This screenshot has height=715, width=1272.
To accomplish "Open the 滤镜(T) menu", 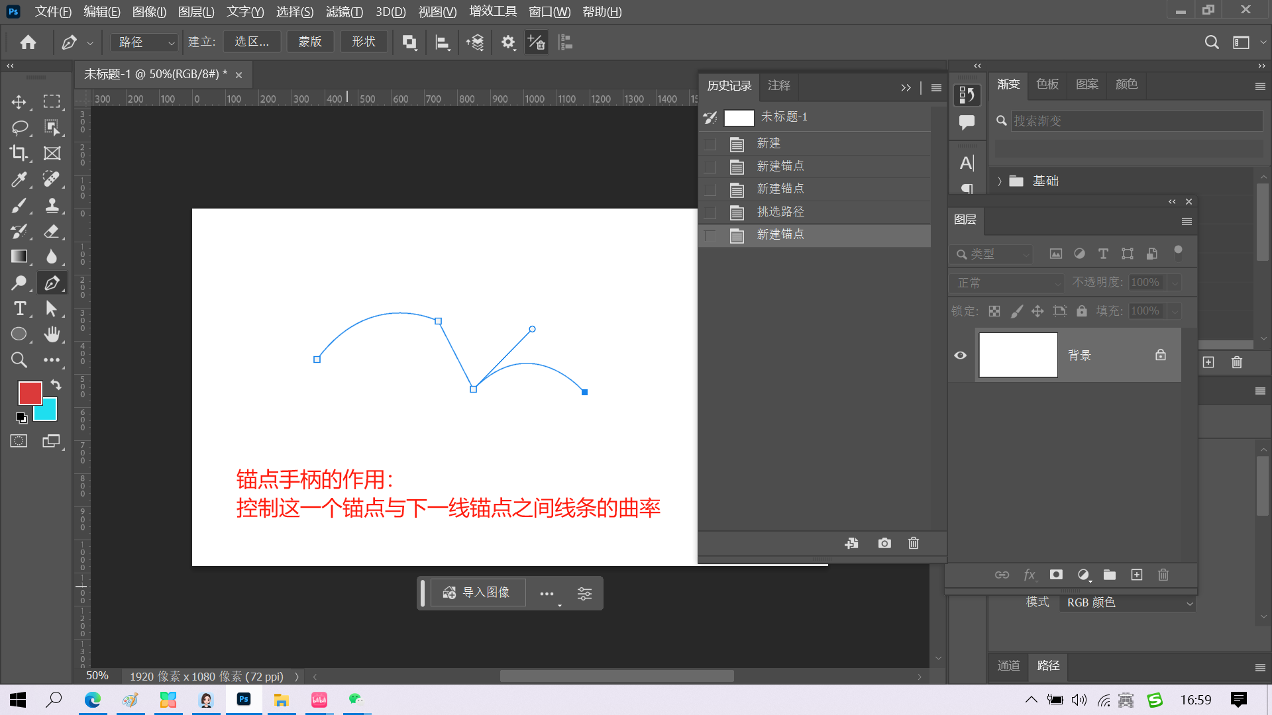I will [344, 12].
